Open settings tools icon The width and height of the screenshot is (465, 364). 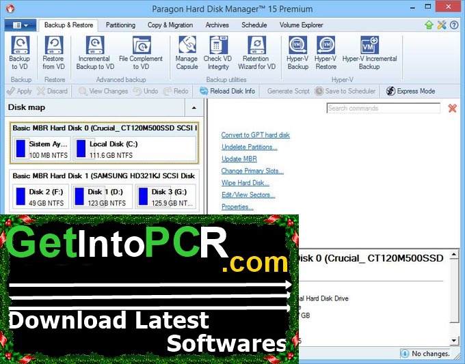(442, 25)
